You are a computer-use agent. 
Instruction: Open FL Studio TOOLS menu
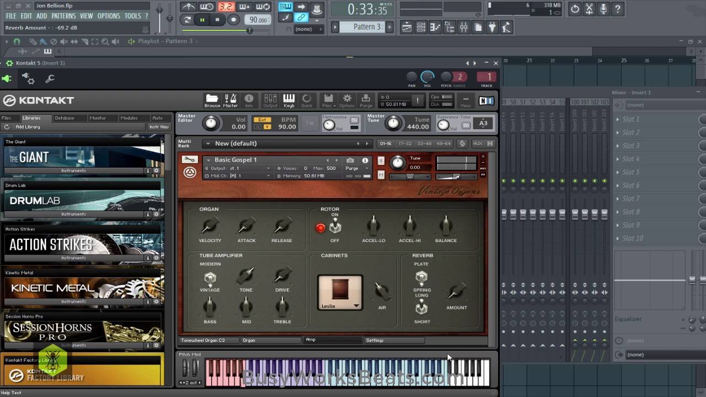click(x=132, y=16)
